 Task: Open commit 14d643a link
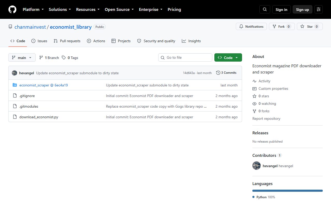[x=189, y=73]
